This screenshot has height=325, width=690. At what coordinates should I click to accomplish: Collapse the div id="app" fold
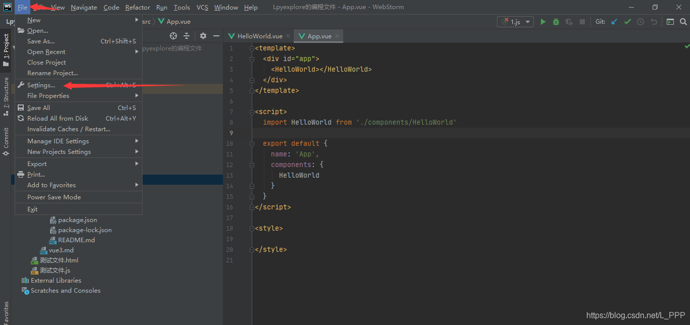click(x=252, y=59)
